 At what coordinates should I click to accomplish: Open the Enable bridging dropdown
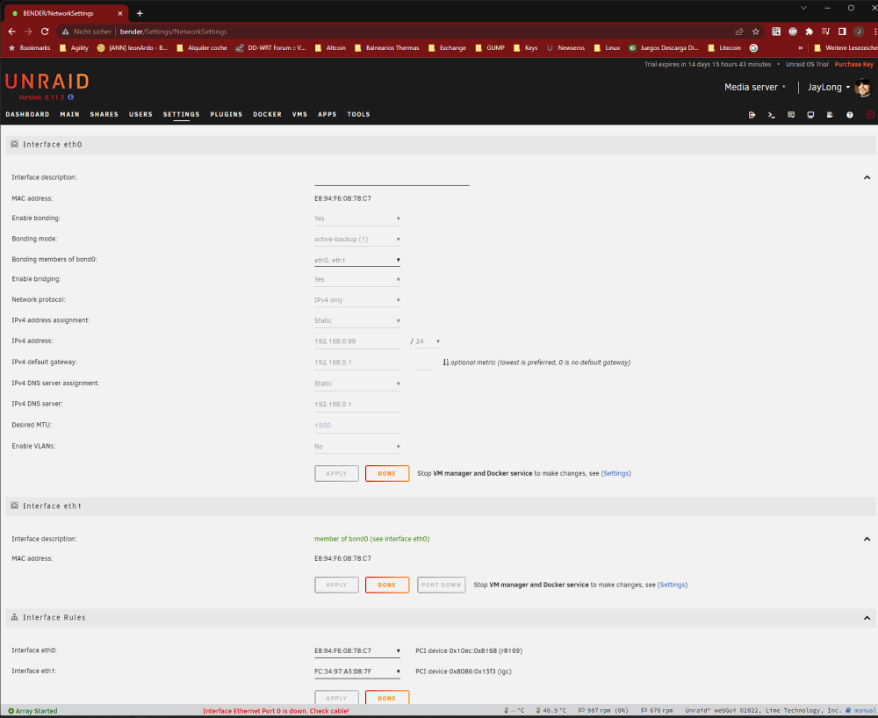pos(357,280)
